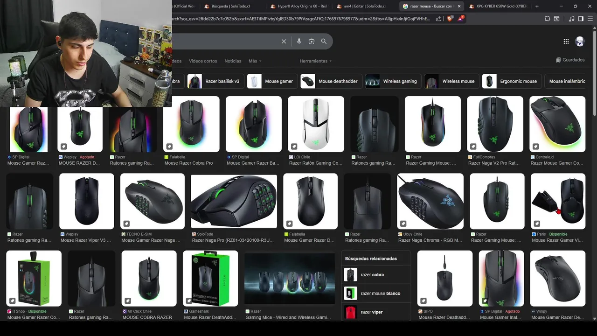Click bookmark icon on Weplay MOUSE RAZER image
Image resolution: width=597 pixels, height=336 pixels.
(64, 146)
